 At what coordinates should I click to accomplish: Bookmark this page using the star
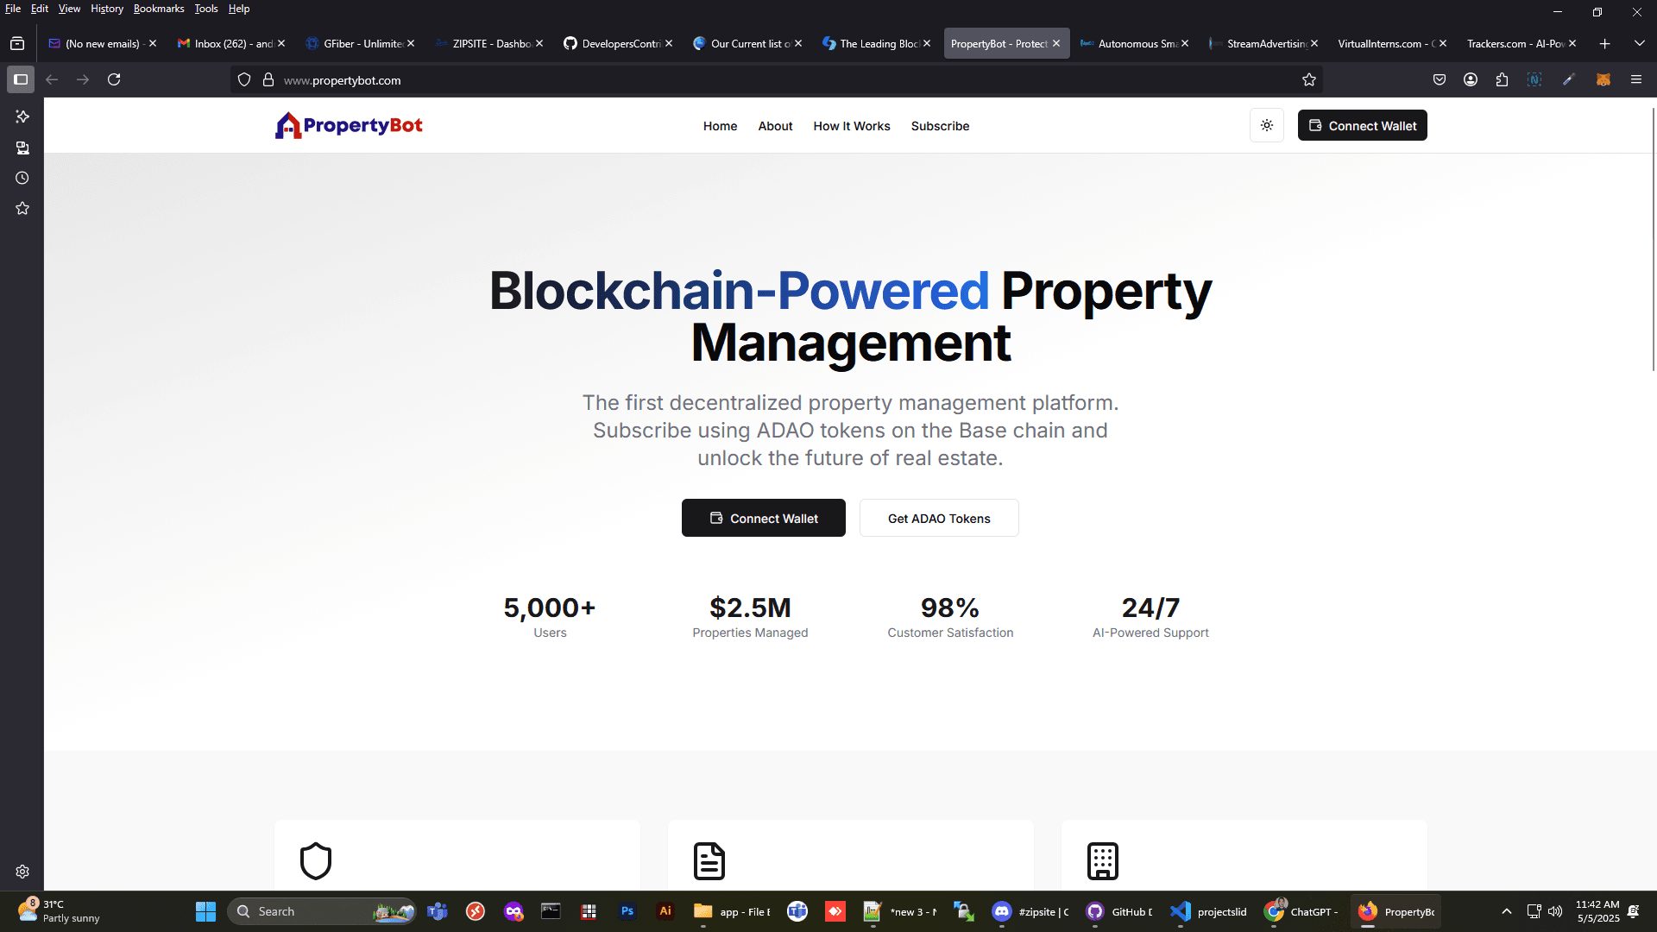point(1308,79)
